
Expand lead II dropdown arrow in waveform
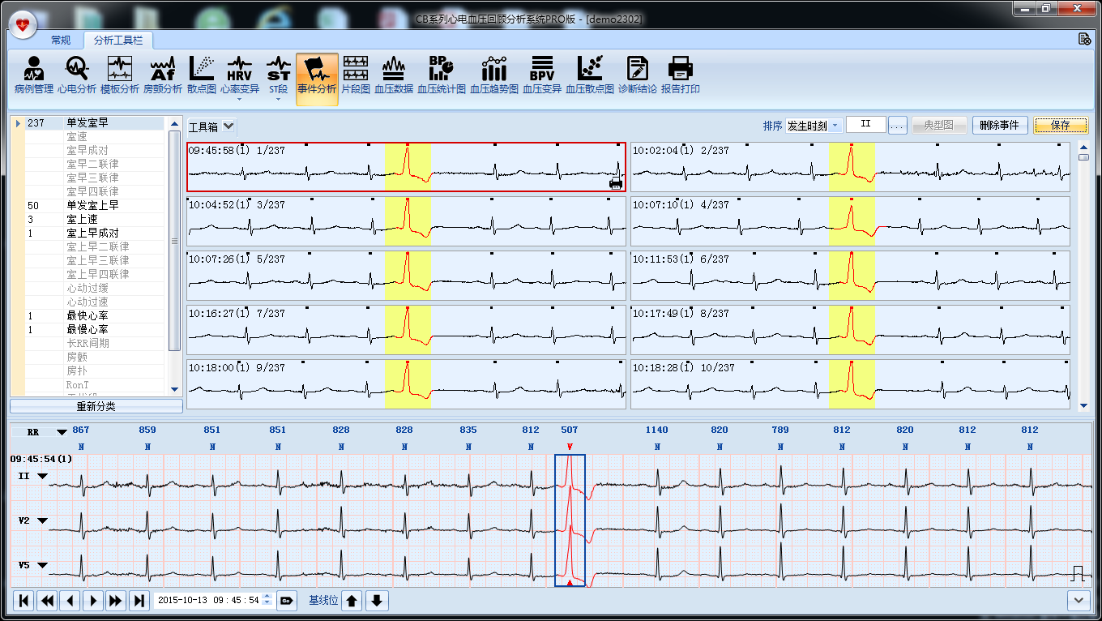click(42, 476)
